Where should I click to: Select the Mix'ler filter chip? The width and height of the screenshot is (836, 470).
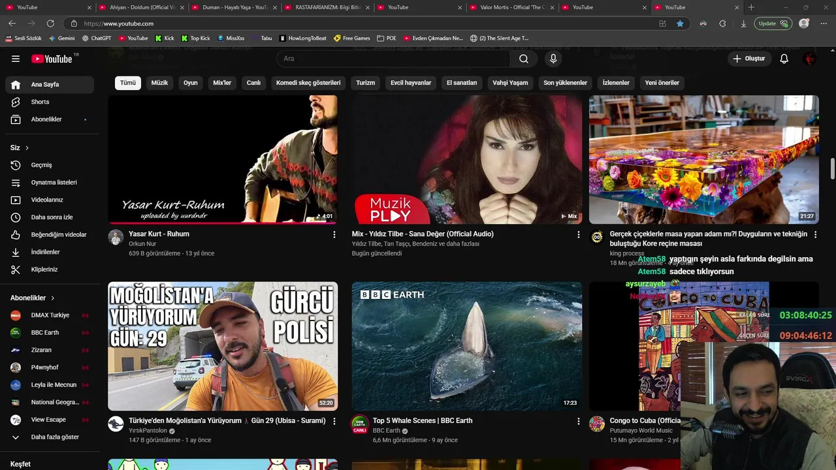222,83
